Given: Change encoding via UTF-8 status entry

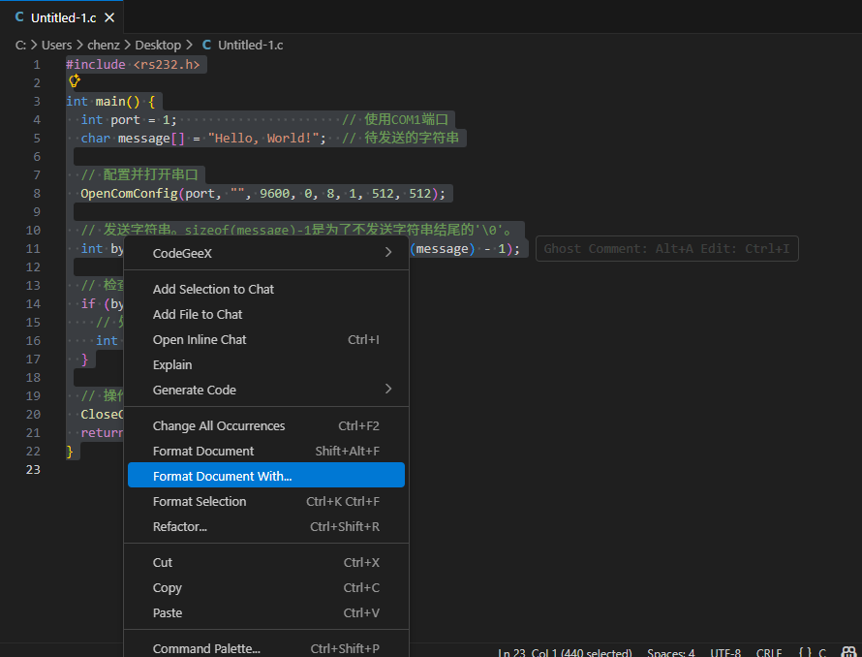Looking at the screenshot, I should [725, 652].
